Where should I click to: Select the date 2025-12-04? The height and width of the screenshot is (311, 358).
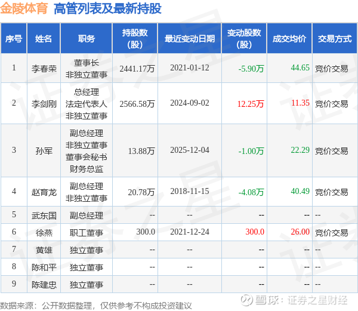click(190, 150)
